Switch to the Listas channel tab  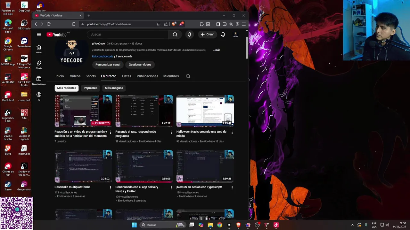(x=127, y=76)
